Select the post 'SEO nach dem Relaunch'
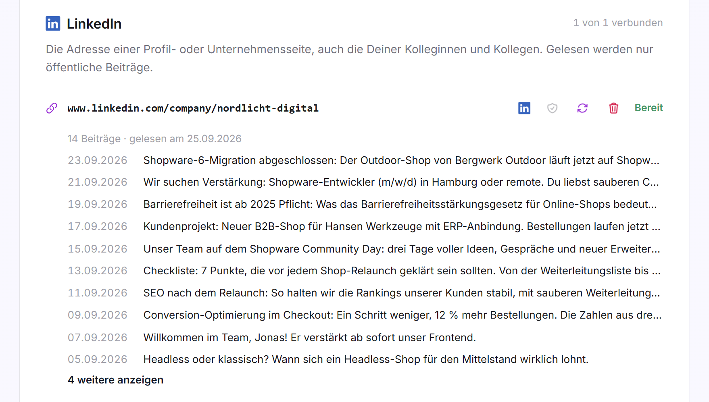Viewport: 709px width, 402px height. point(402,293)
